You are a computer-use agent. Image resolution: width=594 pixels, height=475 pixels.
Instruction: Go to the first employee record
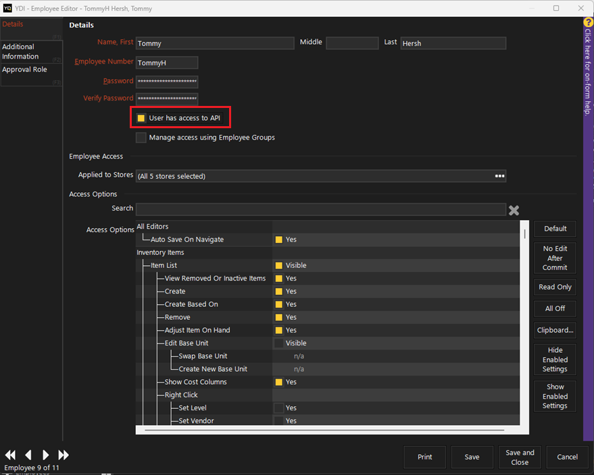11,455
